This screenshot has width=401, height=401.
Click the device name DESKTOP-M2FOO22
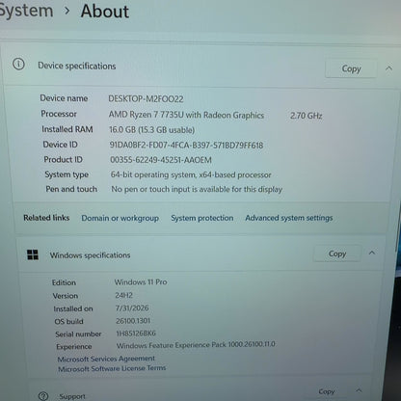pos(146,98)
